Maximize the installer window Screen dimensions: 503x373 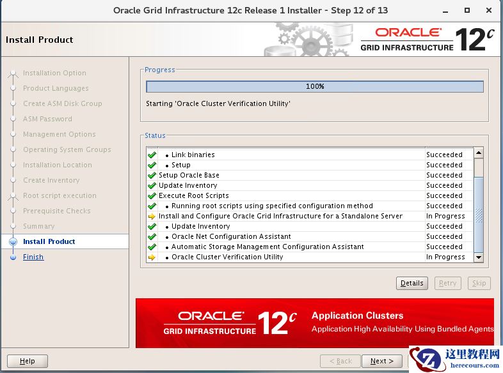[467, 11]
